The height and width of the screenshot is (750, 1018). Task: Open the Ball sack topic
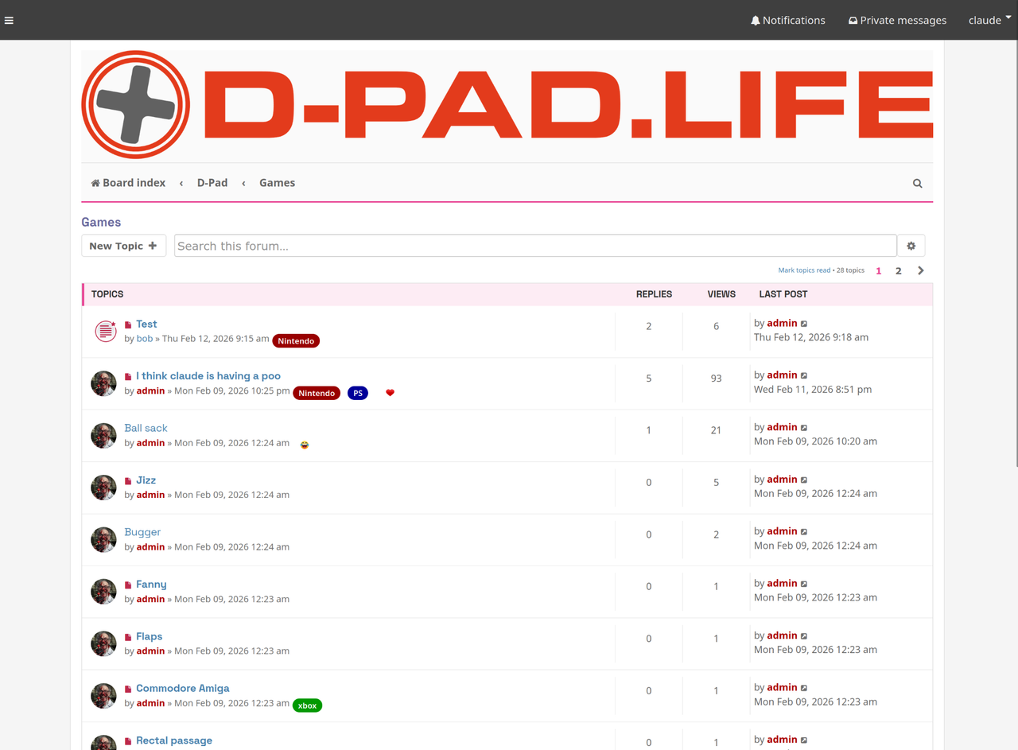pyautogui.click(x=146, y=428)
